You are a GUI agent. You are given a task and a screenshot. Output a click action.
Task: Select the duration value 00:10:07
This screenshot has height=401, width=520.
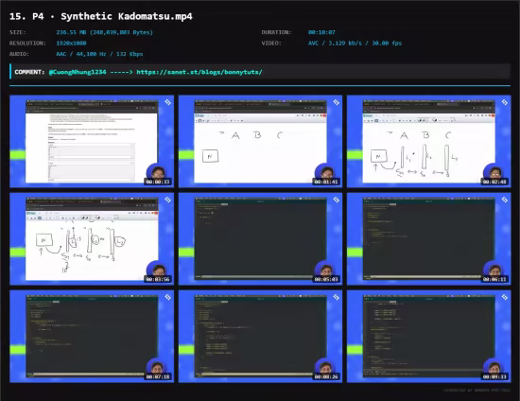[321, 32]
